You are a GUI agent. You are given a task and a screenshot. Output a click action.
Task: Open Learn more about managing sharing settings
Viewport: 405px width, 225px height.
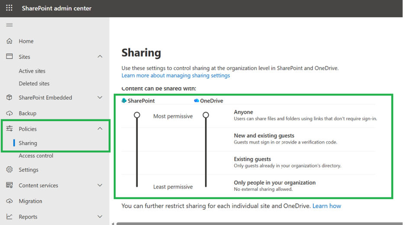click(176, 75)
